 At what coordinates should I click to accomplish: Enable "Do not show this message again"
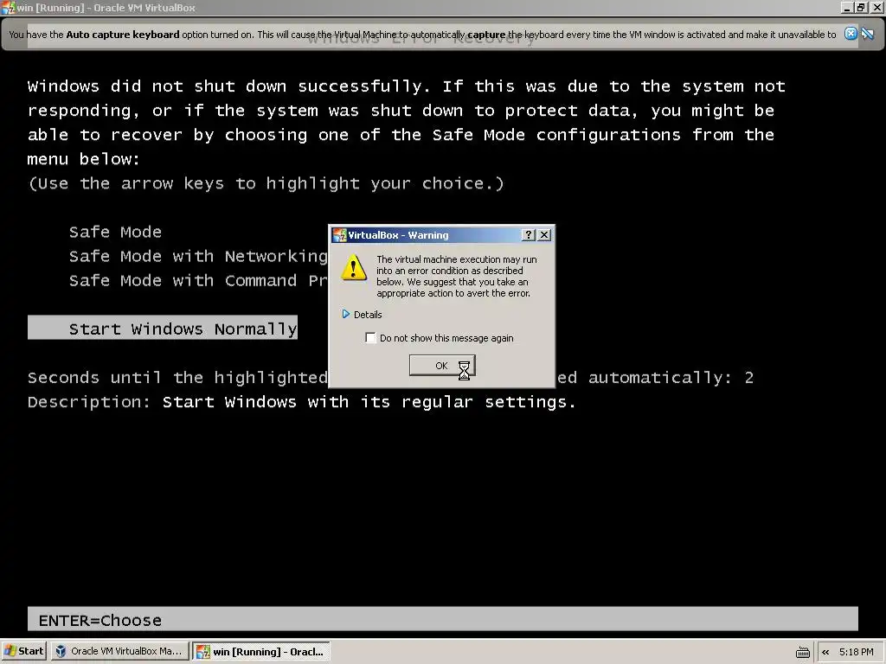pos(370,338)
